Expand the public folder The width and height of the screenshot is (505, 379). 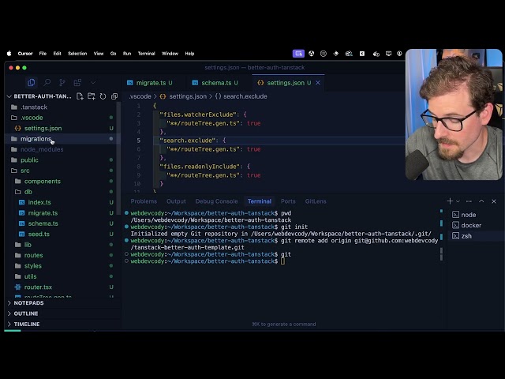pos(62,160)
